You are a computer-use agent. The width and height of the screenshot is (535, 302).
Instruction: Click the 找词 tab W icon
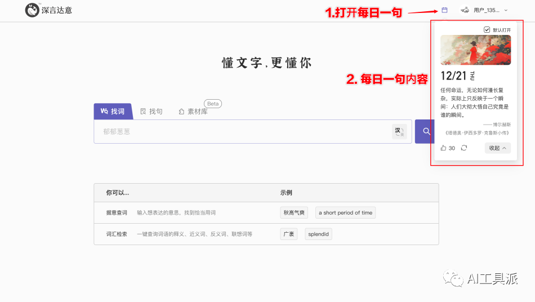tap(104, 111)
